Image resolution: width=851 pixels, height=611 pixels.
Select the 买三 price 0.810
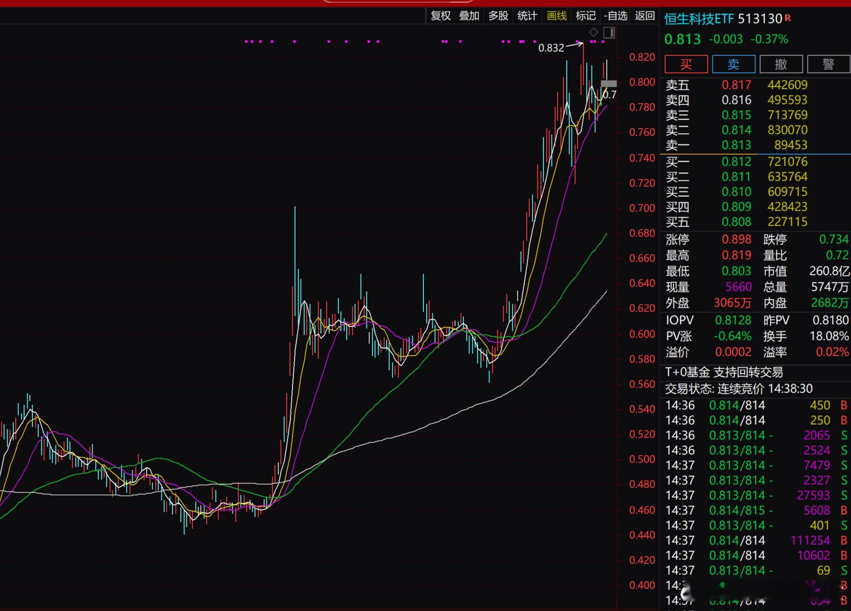(x=736, y=192)
